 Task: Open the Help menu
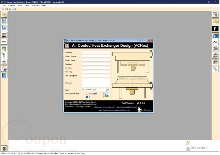[44, 5]
